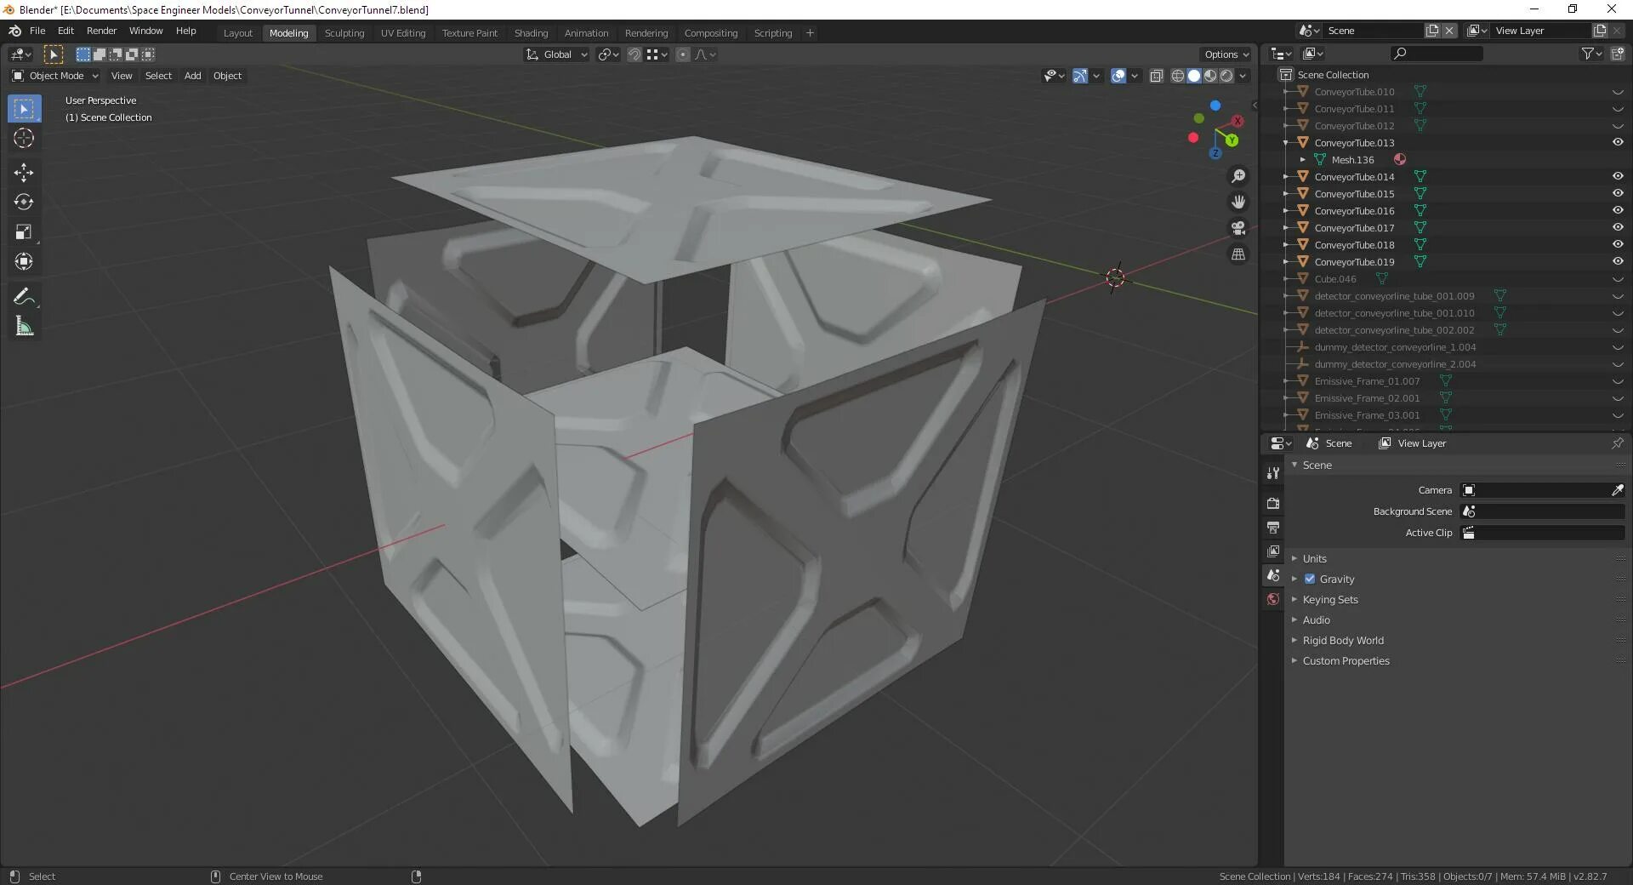The width and height of the screenshot is (1633, 885).
Task: Enable rendered viewport shading
Action: (1227, 75)
